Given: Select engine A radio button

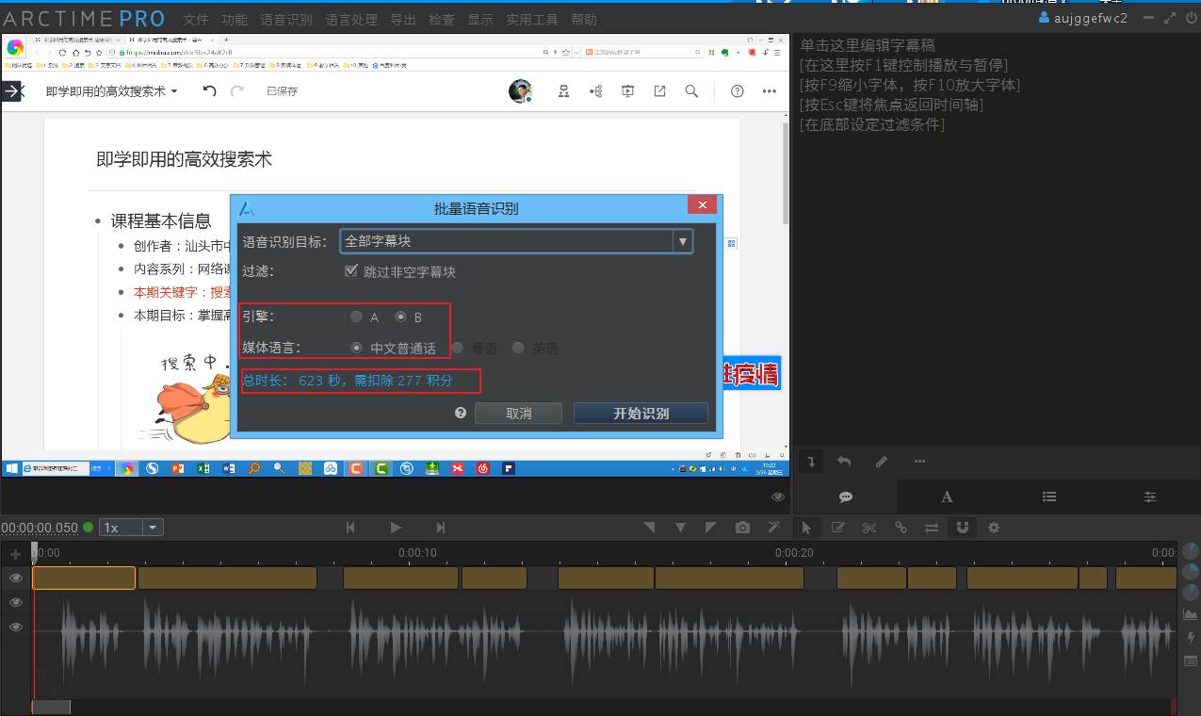Looking at the screenshot, I should point(356,317).
